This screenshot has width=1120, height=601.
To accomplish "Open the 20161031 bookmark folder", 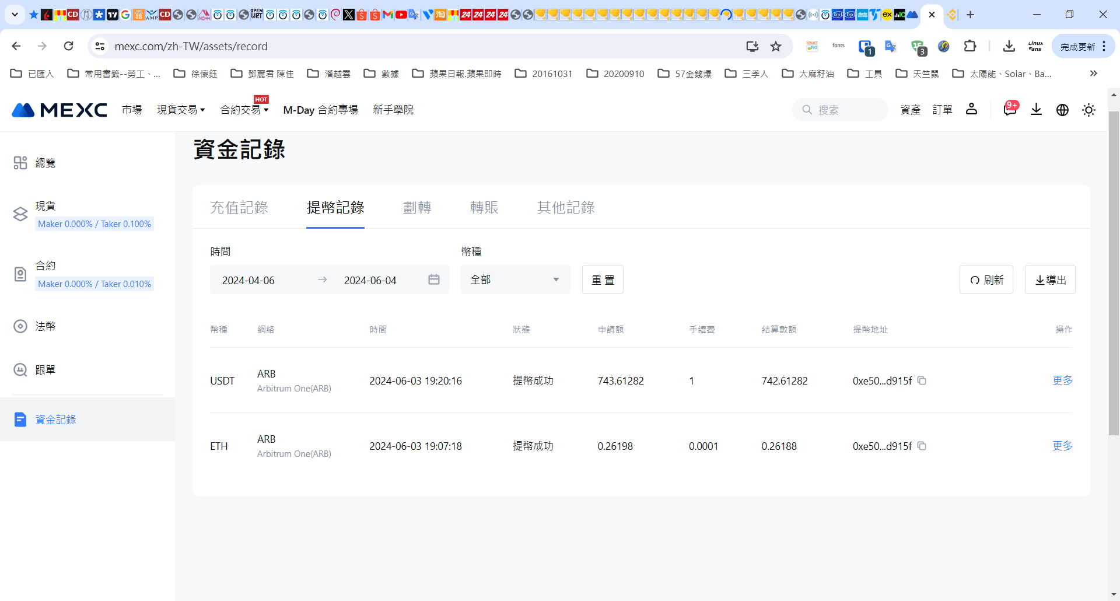I will coord(543,74).
